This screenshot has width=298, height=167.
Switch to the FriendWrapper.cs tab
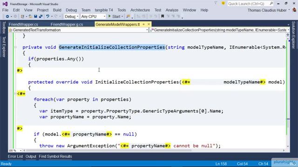pos(23,25)
